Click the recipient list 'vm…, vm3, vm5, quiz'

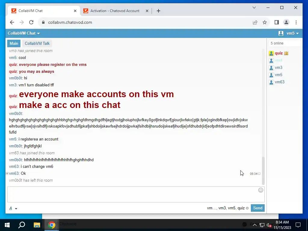click(226, 208)
